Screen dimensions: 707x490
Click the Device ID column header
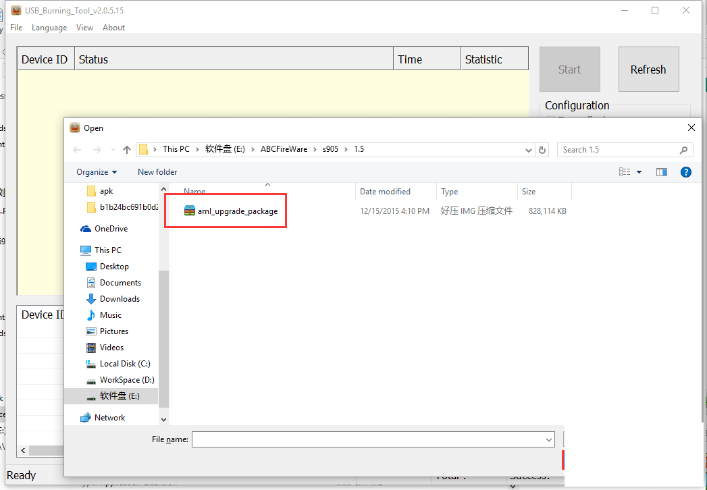[46, 59]
